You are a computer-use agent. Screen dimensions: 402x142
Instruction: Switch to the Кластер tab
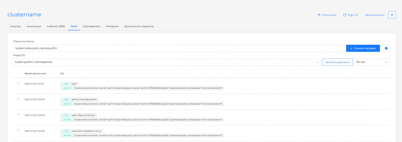15,26
